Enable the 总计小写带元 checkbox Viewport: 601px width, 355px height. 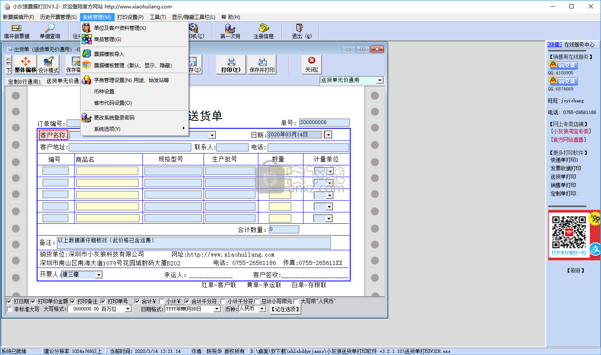[257, 301]
